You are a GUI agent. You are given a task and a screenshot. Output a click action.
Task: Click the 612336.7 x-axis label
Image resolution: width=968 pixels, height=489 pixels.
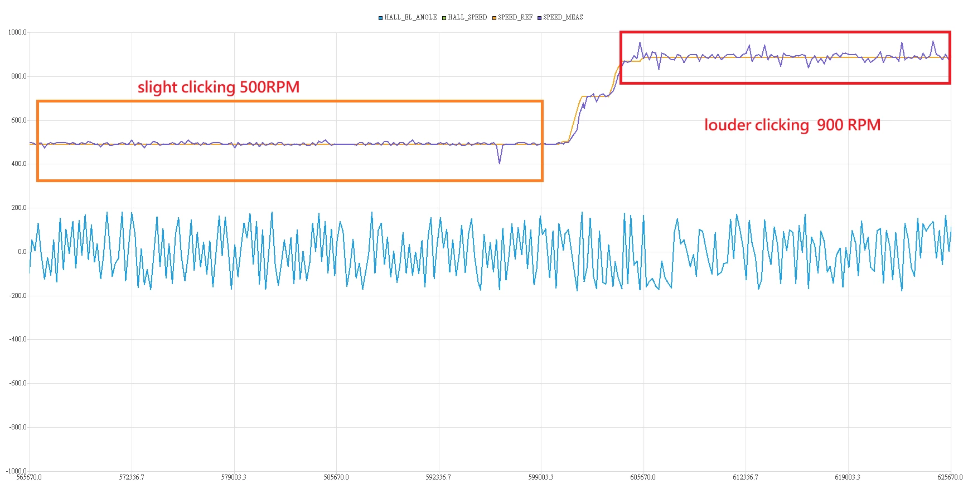pyautogui.click(x=746, y=477)
